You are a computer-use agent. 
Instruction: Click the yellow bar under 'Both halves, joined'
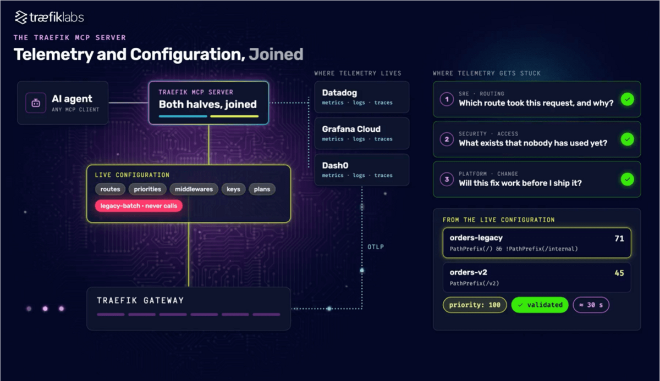[x=234, y=116]
